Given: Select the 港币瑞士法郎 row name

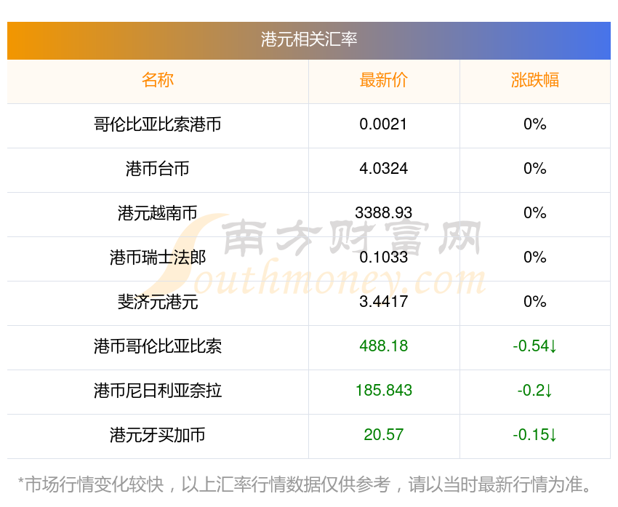Looking at the screenshot, I should click(x=158, y=258).
